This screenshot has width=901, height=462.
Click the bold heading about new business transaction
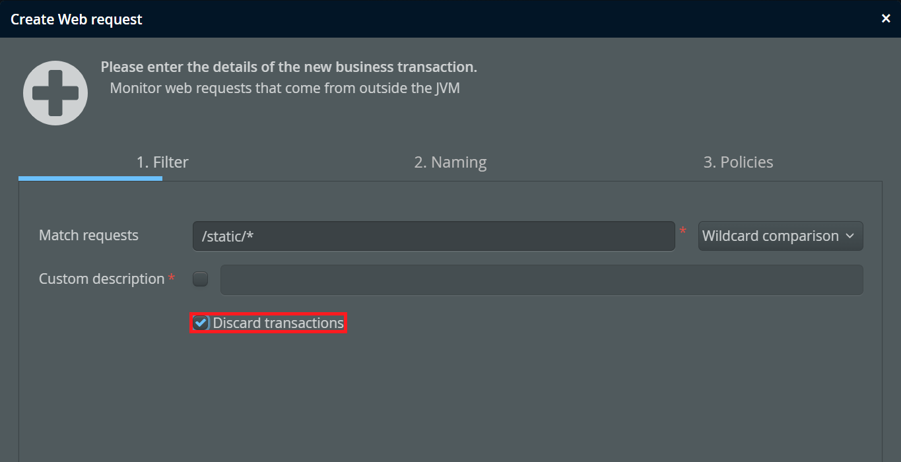(x=288, y=67)
